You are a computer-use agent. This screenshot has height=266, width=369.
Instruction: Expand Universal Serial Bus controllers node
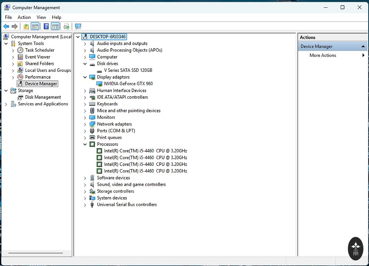coord(85,205)
